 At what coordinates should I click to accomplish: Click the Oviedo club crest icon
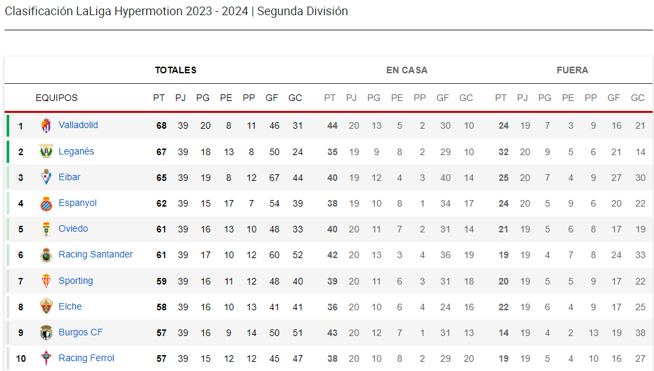click(x=46, y=229)
